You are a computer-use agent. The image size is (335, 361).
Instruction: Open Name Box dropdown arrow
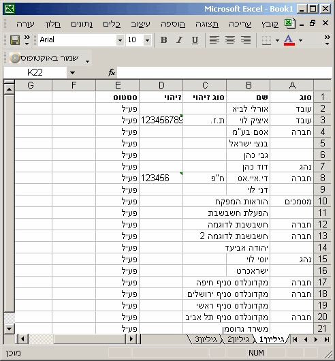pos(72,73)
